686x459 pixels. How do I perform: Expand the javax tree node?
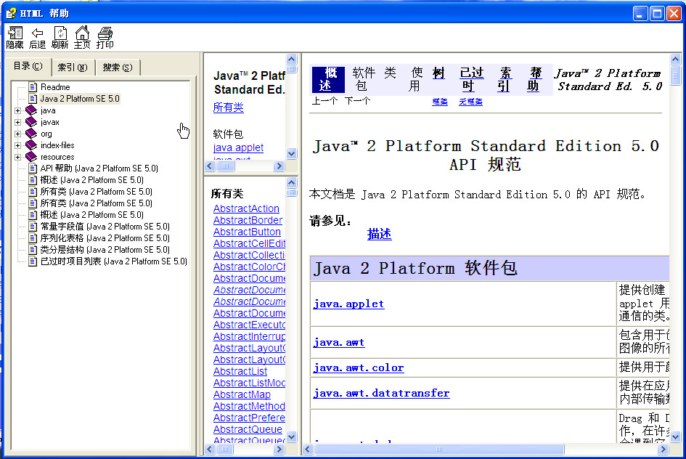tap(18, 122)
